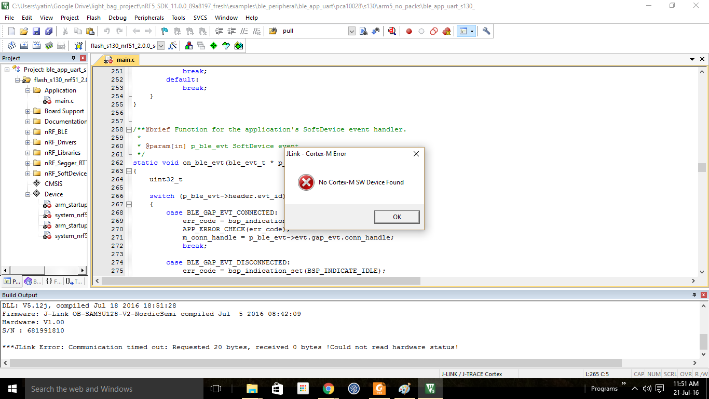Expand the nRF_Libraries group
Screen dimensions: 709x399
[28, 153]
